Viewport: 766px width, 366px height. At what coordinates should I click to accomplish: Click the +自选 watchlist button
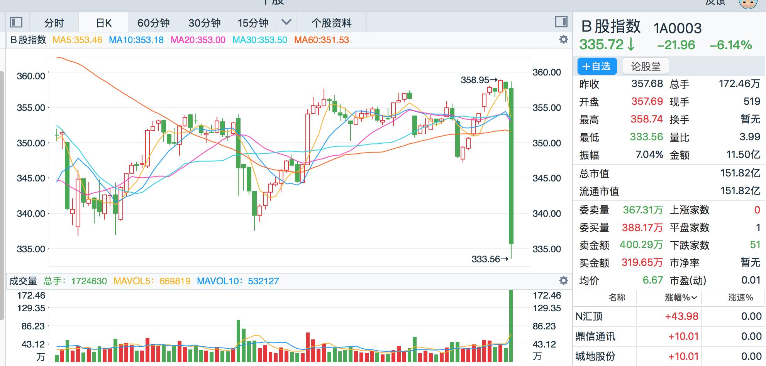coord(597,66)
